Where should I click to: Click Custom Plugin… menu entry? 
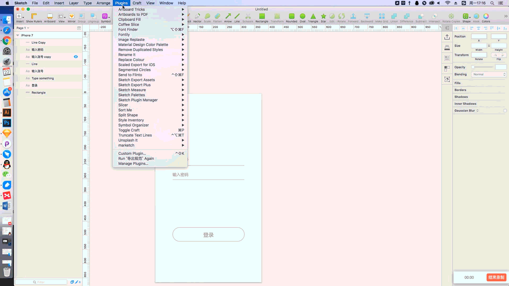[x=150, y=154]
